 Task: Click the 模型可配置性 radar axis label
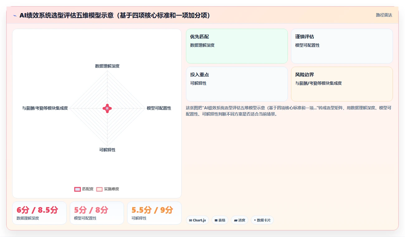(159, 108)
